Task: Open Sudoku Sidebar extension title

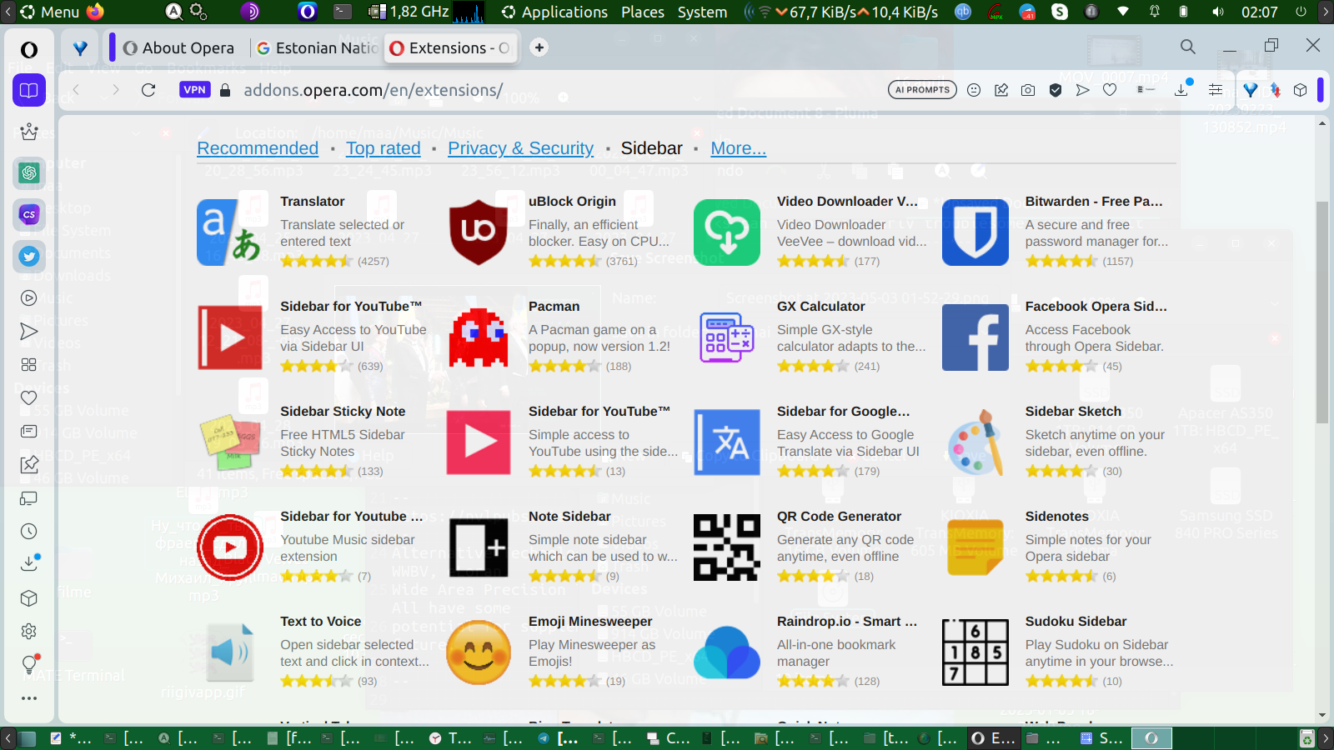Action: (x=1076, y=622)
